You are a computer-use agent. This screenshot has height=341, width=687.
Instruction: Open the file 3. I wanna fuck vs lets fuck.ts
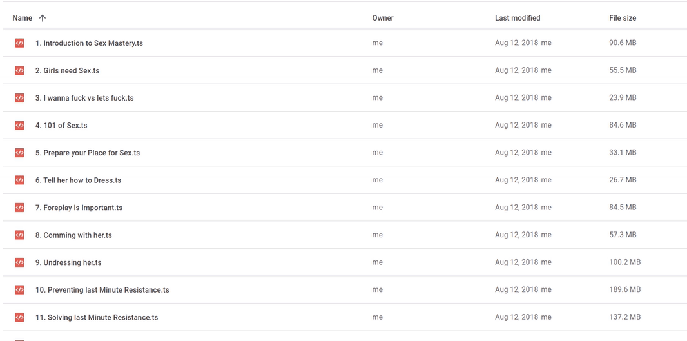click(84, 98)
